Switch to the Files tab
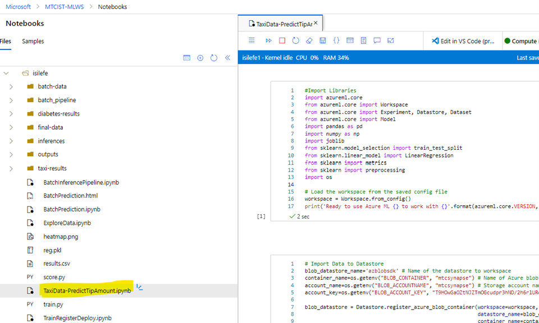The image size is (539, 323). pos(6,41)
